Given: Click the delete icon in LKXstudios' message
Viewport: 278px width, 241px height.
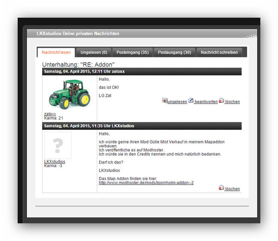Looking at the screenshot, I should (221, 188).
